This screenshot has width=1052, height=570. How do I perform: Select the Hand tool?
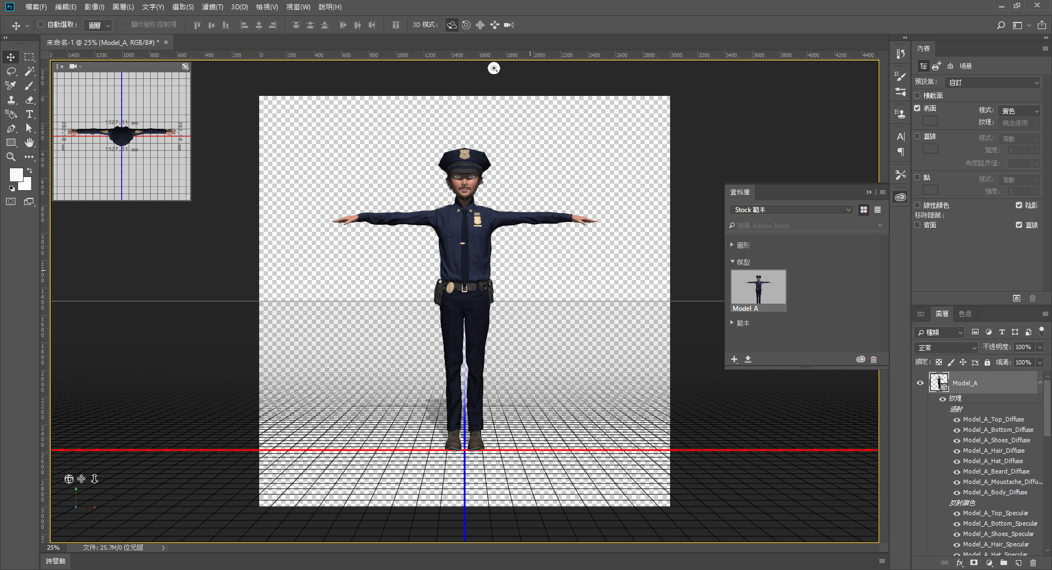[29, 142]
